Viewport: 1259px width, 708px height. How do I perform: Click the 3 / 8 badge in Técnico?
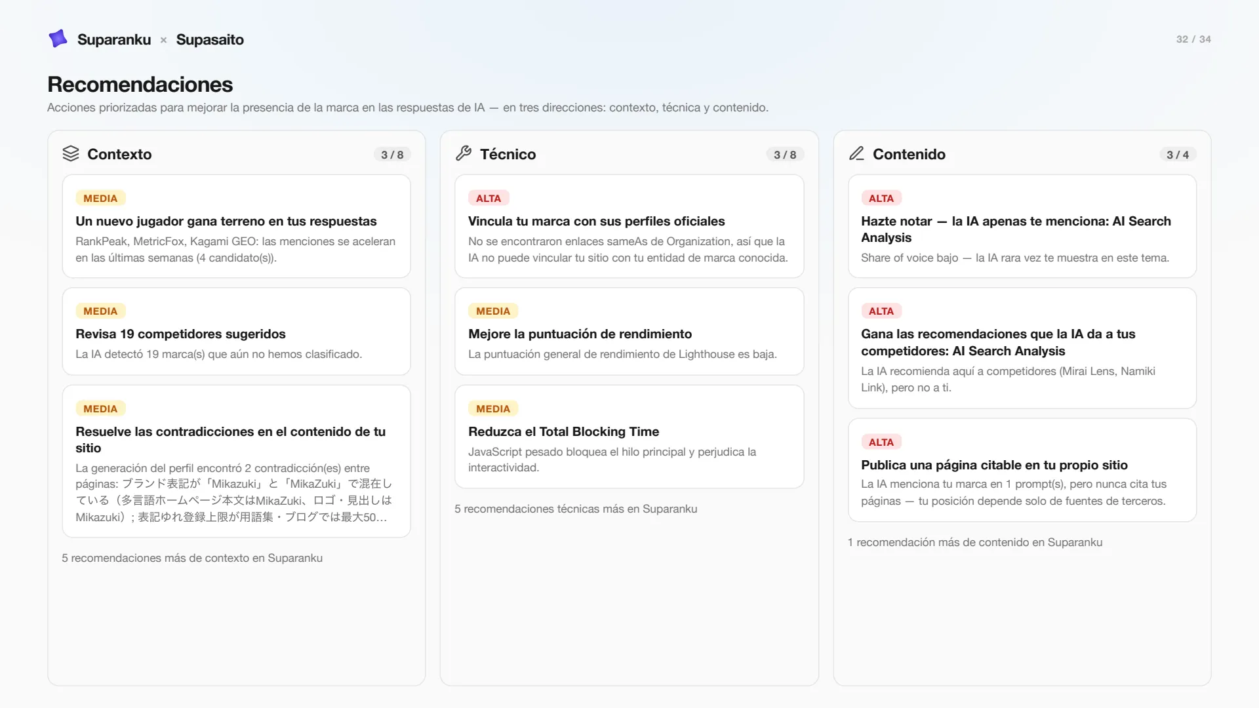(785, 155)
